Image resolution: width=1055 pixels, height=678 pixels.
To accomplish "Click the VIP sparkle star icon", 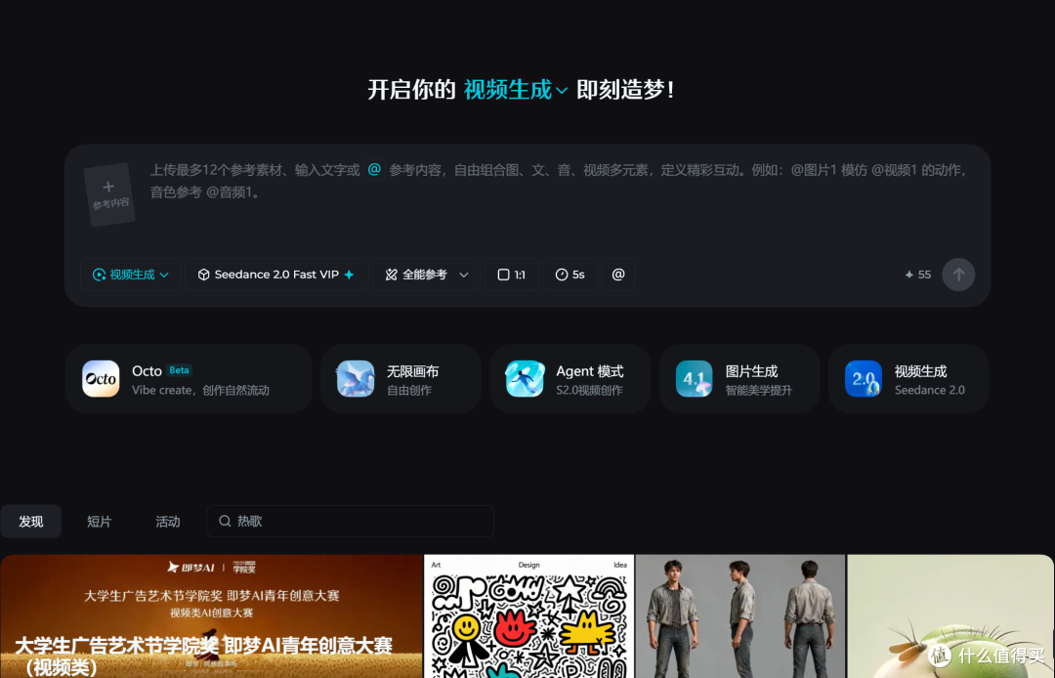I will coord(349,275).
